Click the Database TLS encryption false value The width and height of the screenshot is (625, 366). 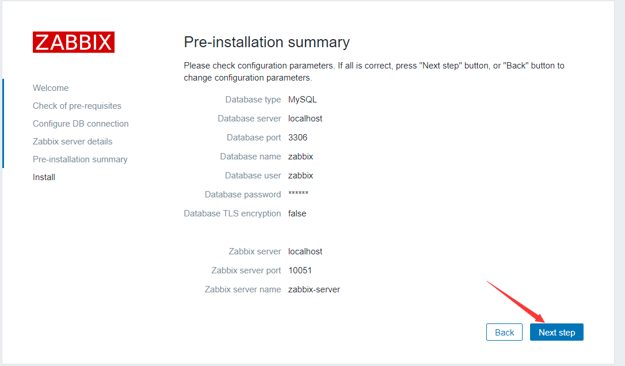(298, 213)
